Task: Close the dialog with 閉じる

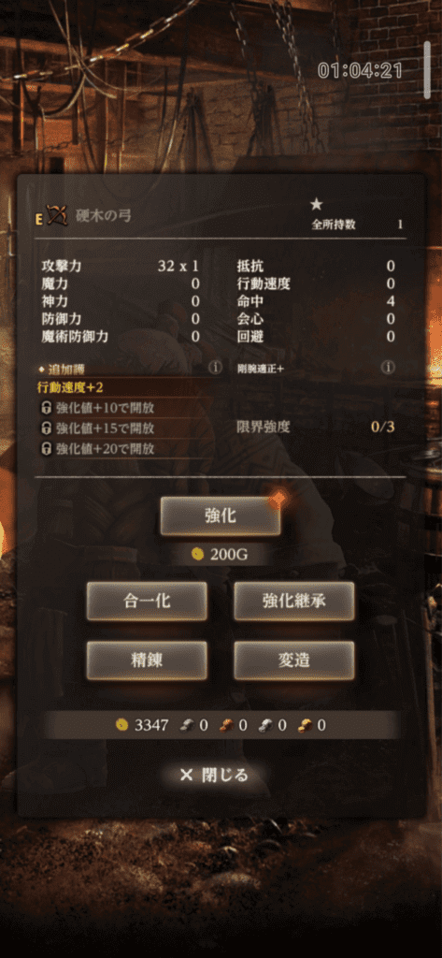Action: click(x=215, y=776)
